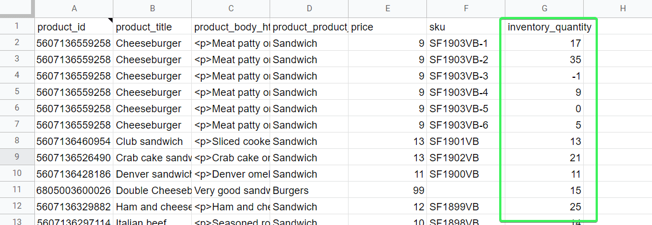The height and width of the screenshot is (225, 652).
Task: Select the Club sandwich title cell
Action: 152,142
